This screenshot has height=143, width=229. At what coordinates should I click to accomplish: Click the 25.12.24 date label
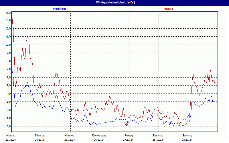[70, 140]
